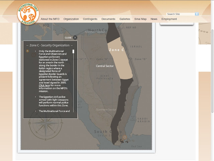Click the South Camp location marker

(x=125, y=137)
